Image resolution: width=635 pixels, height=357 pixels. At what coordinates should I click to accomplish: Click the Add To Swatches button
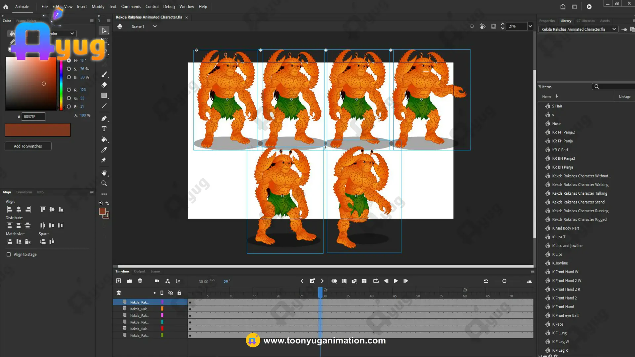click(28, 146)
